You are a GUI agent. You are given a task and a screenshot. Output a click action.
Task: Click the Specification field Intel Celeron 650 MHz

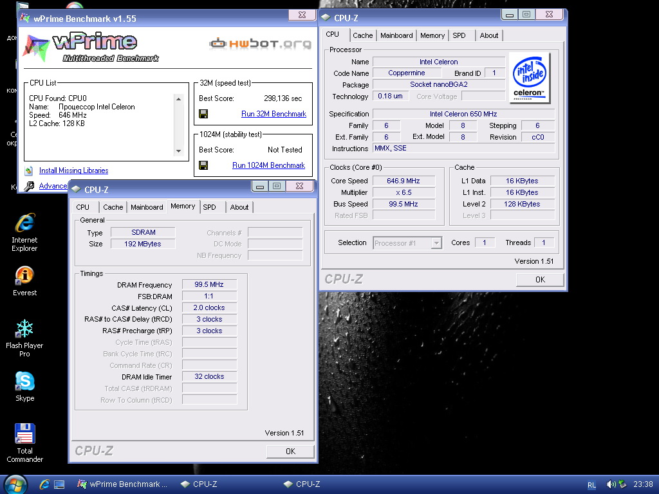click(x=463, y=114)
